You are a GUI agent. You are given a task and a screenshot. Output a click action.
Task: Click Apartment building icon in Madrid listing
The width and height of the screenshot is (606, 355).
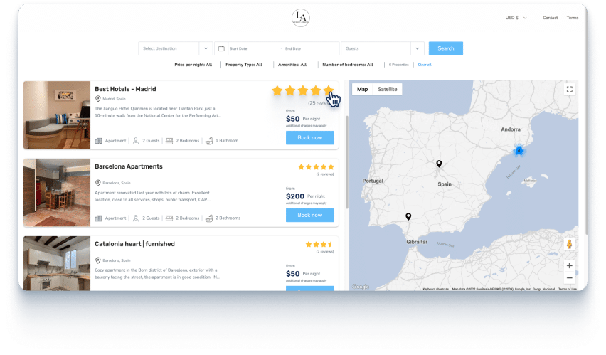click(x=99, y=141)
